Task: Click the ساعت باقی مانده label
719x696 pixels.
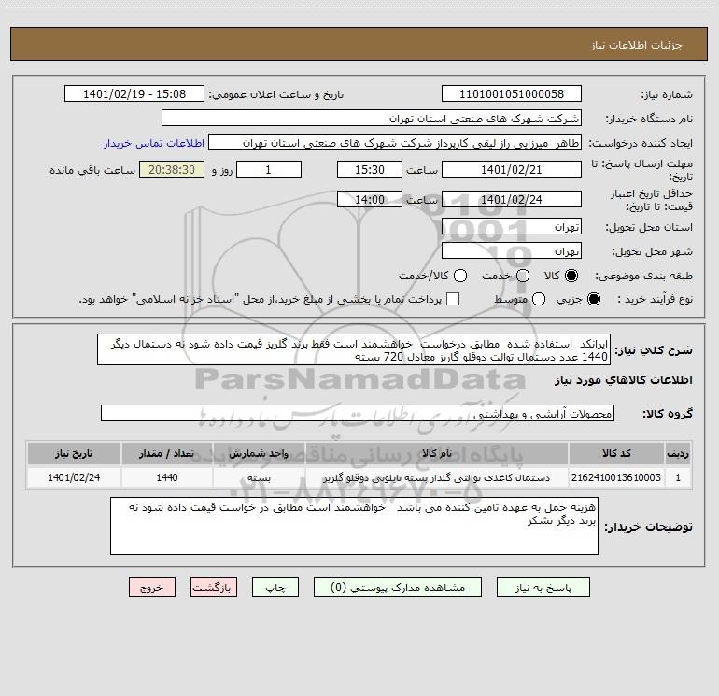Action: (x=92, y=170)
